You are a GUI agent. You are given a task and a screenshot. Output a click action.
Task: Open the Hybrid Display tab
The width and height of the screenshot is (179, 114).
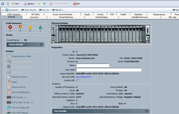pos(102,17)
